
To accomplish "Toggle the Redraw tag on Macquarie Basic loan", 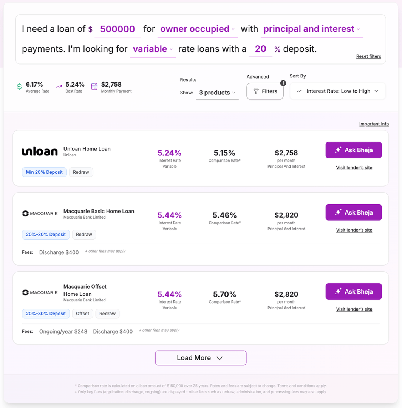I will (84, 235).
